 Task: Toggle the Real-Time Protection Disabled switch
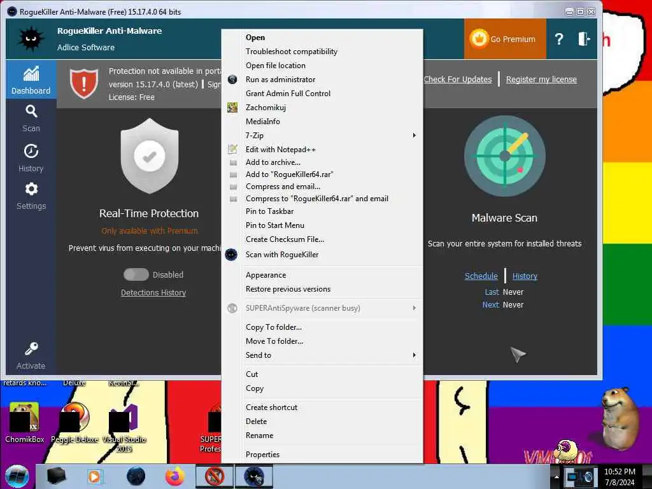pos(136,274)
